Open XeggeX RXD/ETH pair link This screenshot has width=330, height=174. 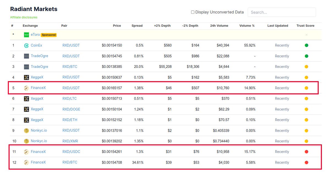(x=70, y=120)
